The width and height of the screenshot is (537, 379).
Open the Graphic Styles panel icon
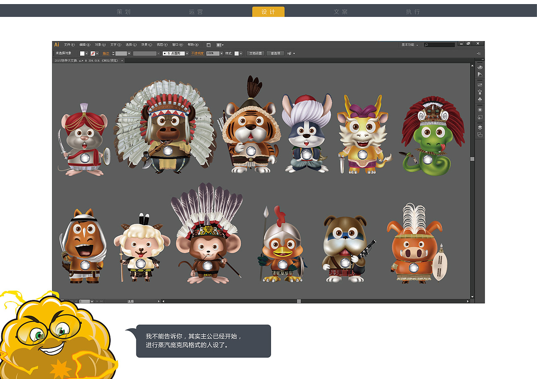point(480,117)
